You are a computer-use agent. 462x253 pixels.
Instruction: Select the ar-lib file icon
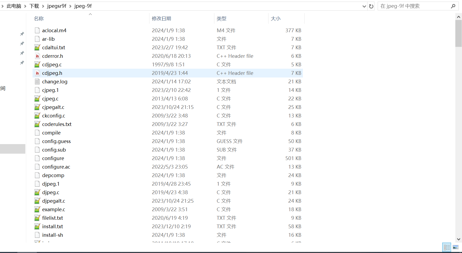tap(37, 39)
